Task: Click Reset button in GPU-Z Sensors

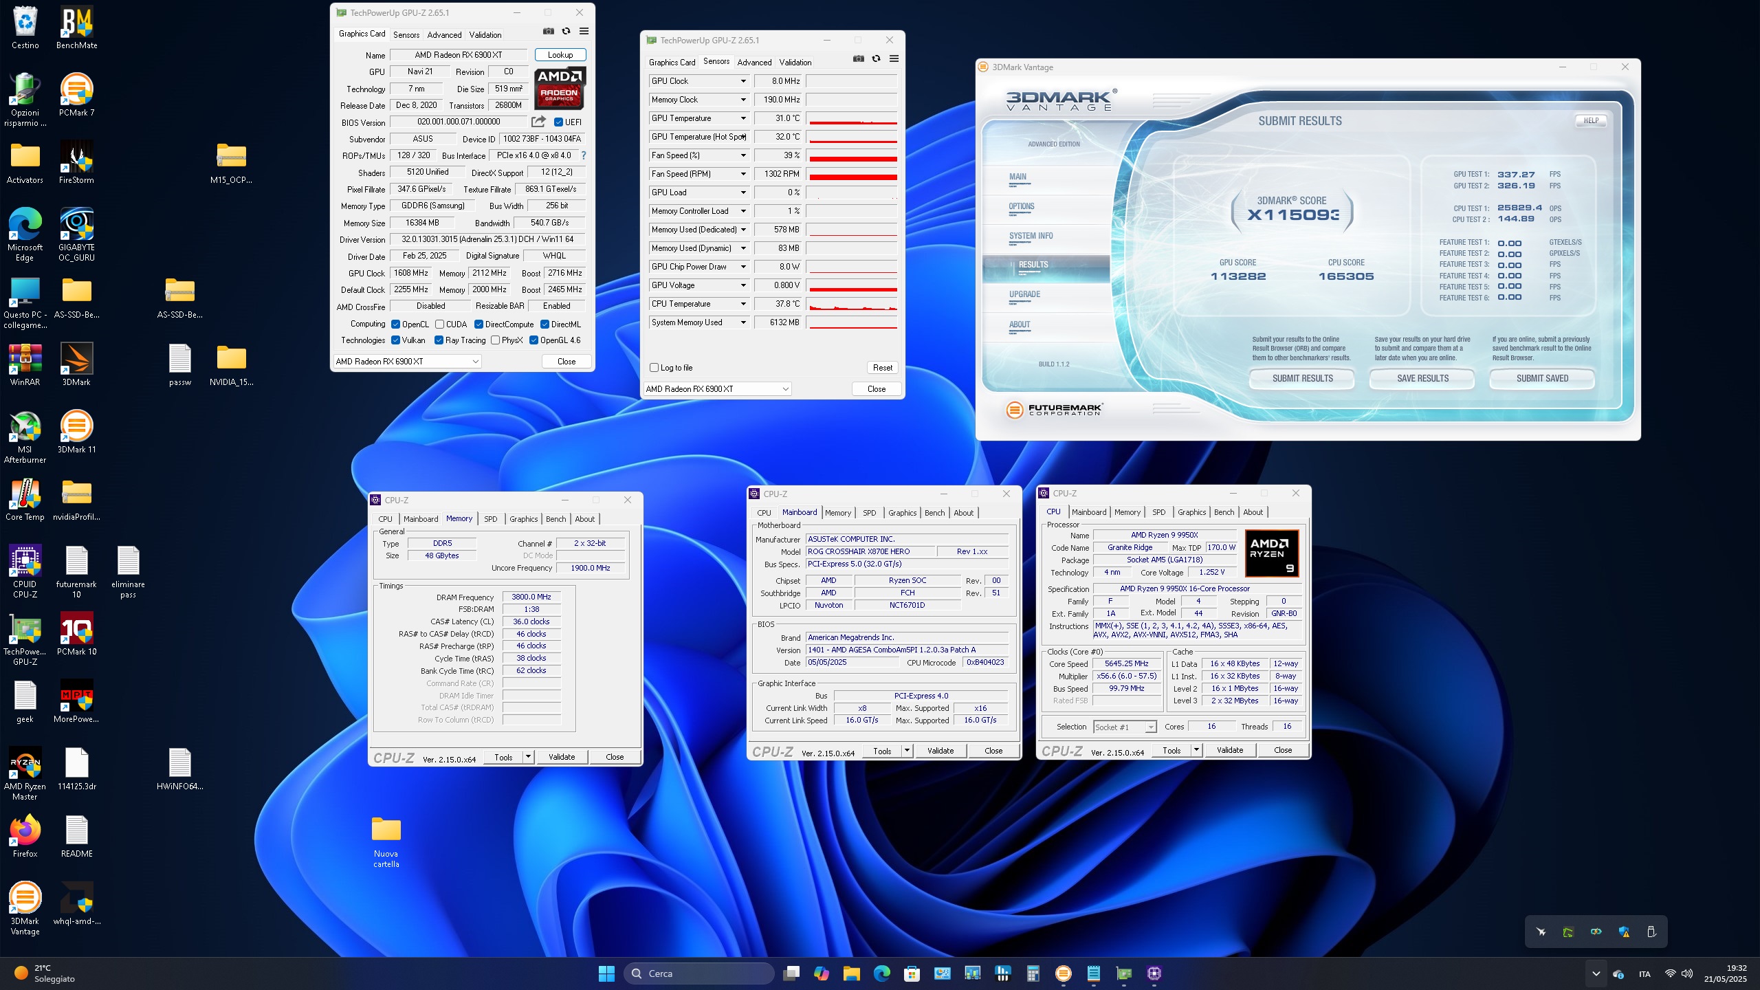Action: 883,368
